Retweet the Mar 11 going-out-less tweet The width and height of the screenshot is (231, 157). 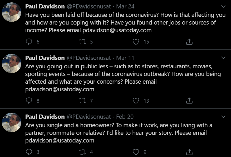[x=83, y=101]
